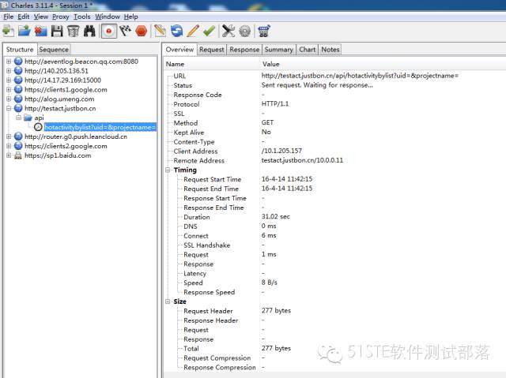Expand the clients1.google.com node

point(9,89)
